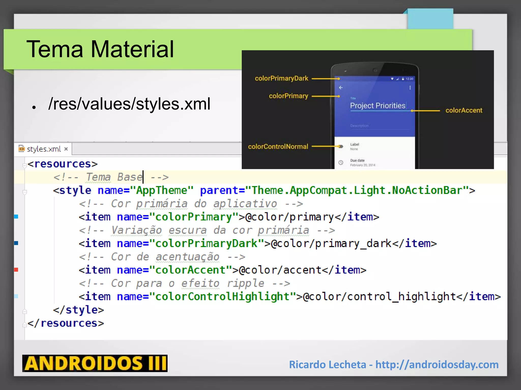Open colorControlHighlight light blue gutter swatch
Viewport: 521px width, 390px height.
click(x=16, y=296)
